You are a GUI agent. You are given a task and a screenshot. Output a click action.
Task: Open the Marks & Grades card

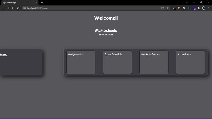point(154,62)
